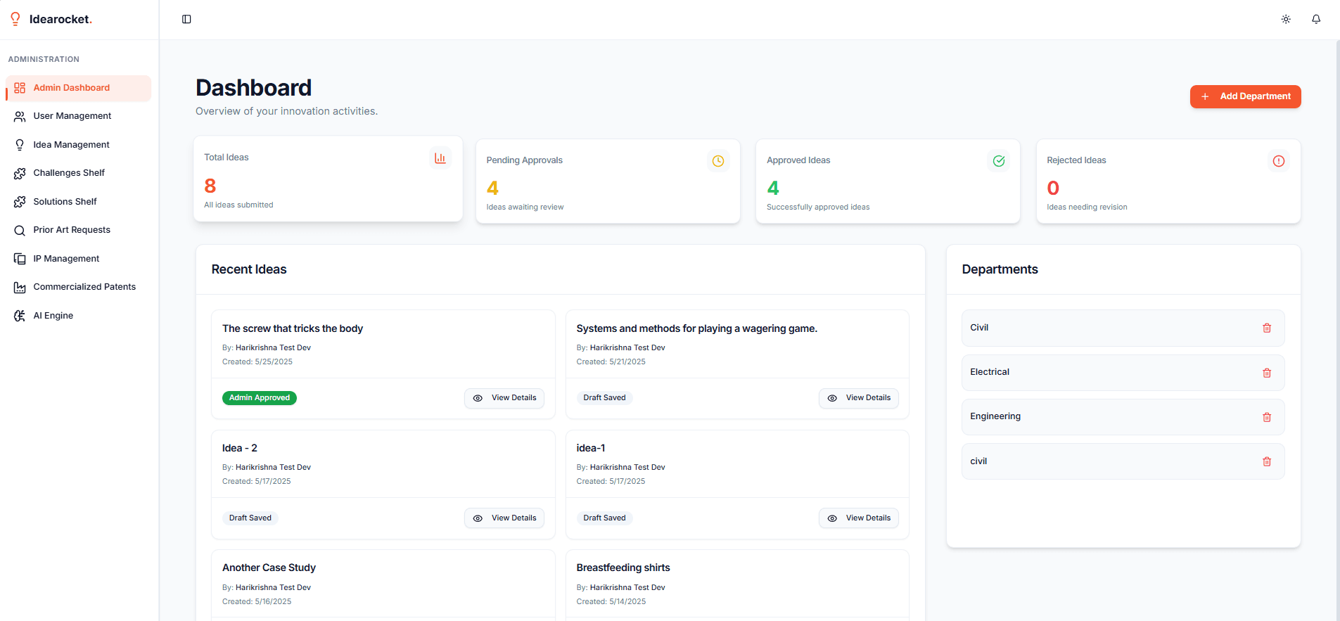Click the Admin Approved status badge
This screenshot has height=621, width=1340.
[260, 398]
